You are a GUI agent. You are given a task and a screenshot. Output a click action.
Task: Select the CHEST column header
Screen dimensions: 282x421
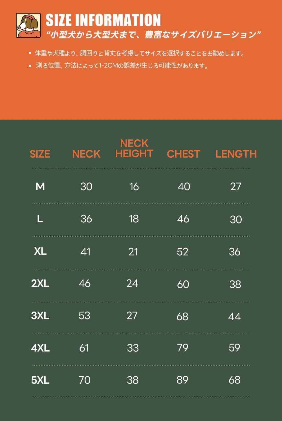click(x=183, y=154)
